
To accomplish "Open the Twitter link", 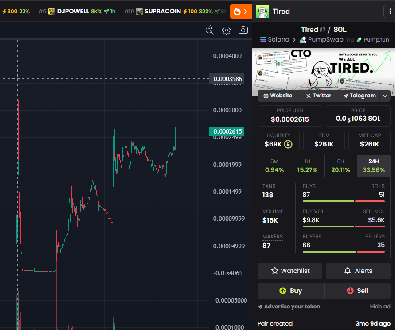I will click(318, 96).
